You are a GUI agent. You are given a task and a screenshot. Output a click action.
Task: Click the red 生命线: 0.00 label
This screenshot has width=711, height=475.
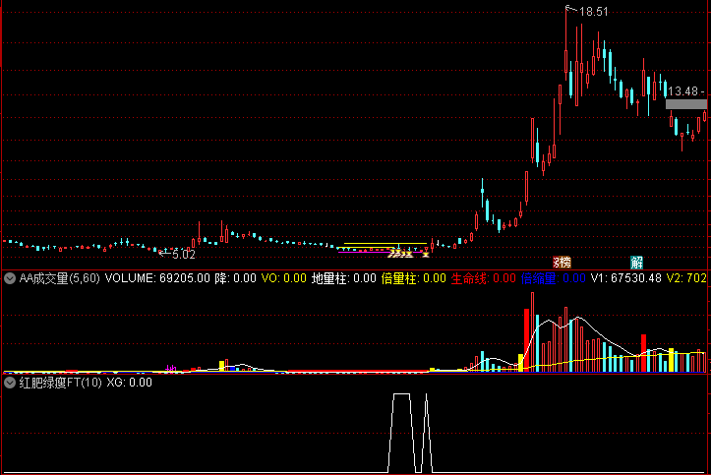[x=484, y=278]
